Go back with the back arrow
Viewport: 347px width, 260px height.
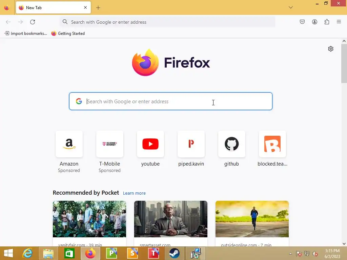8,22
